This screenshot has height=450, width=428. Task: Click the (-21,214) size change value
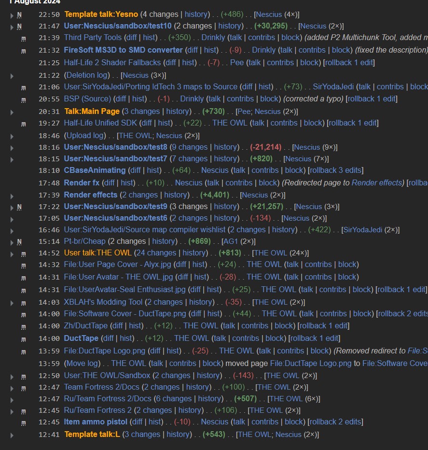coord(266,147)
